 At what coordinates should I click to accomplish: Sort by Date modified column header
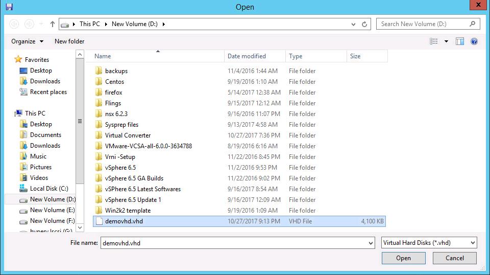[x=255, y=56]
